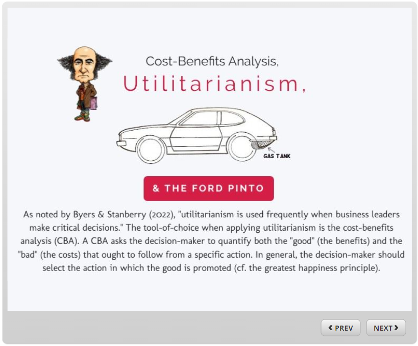This screenshot has height=346, width=418.
Task: Click the front wheel of the car
Action: coord(151,150)
